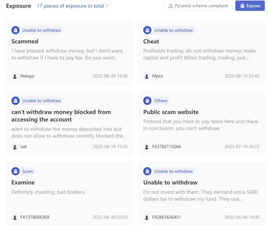Open the Examine exposure title
Screen dimensions: 269x225
[x=23, y=183]
